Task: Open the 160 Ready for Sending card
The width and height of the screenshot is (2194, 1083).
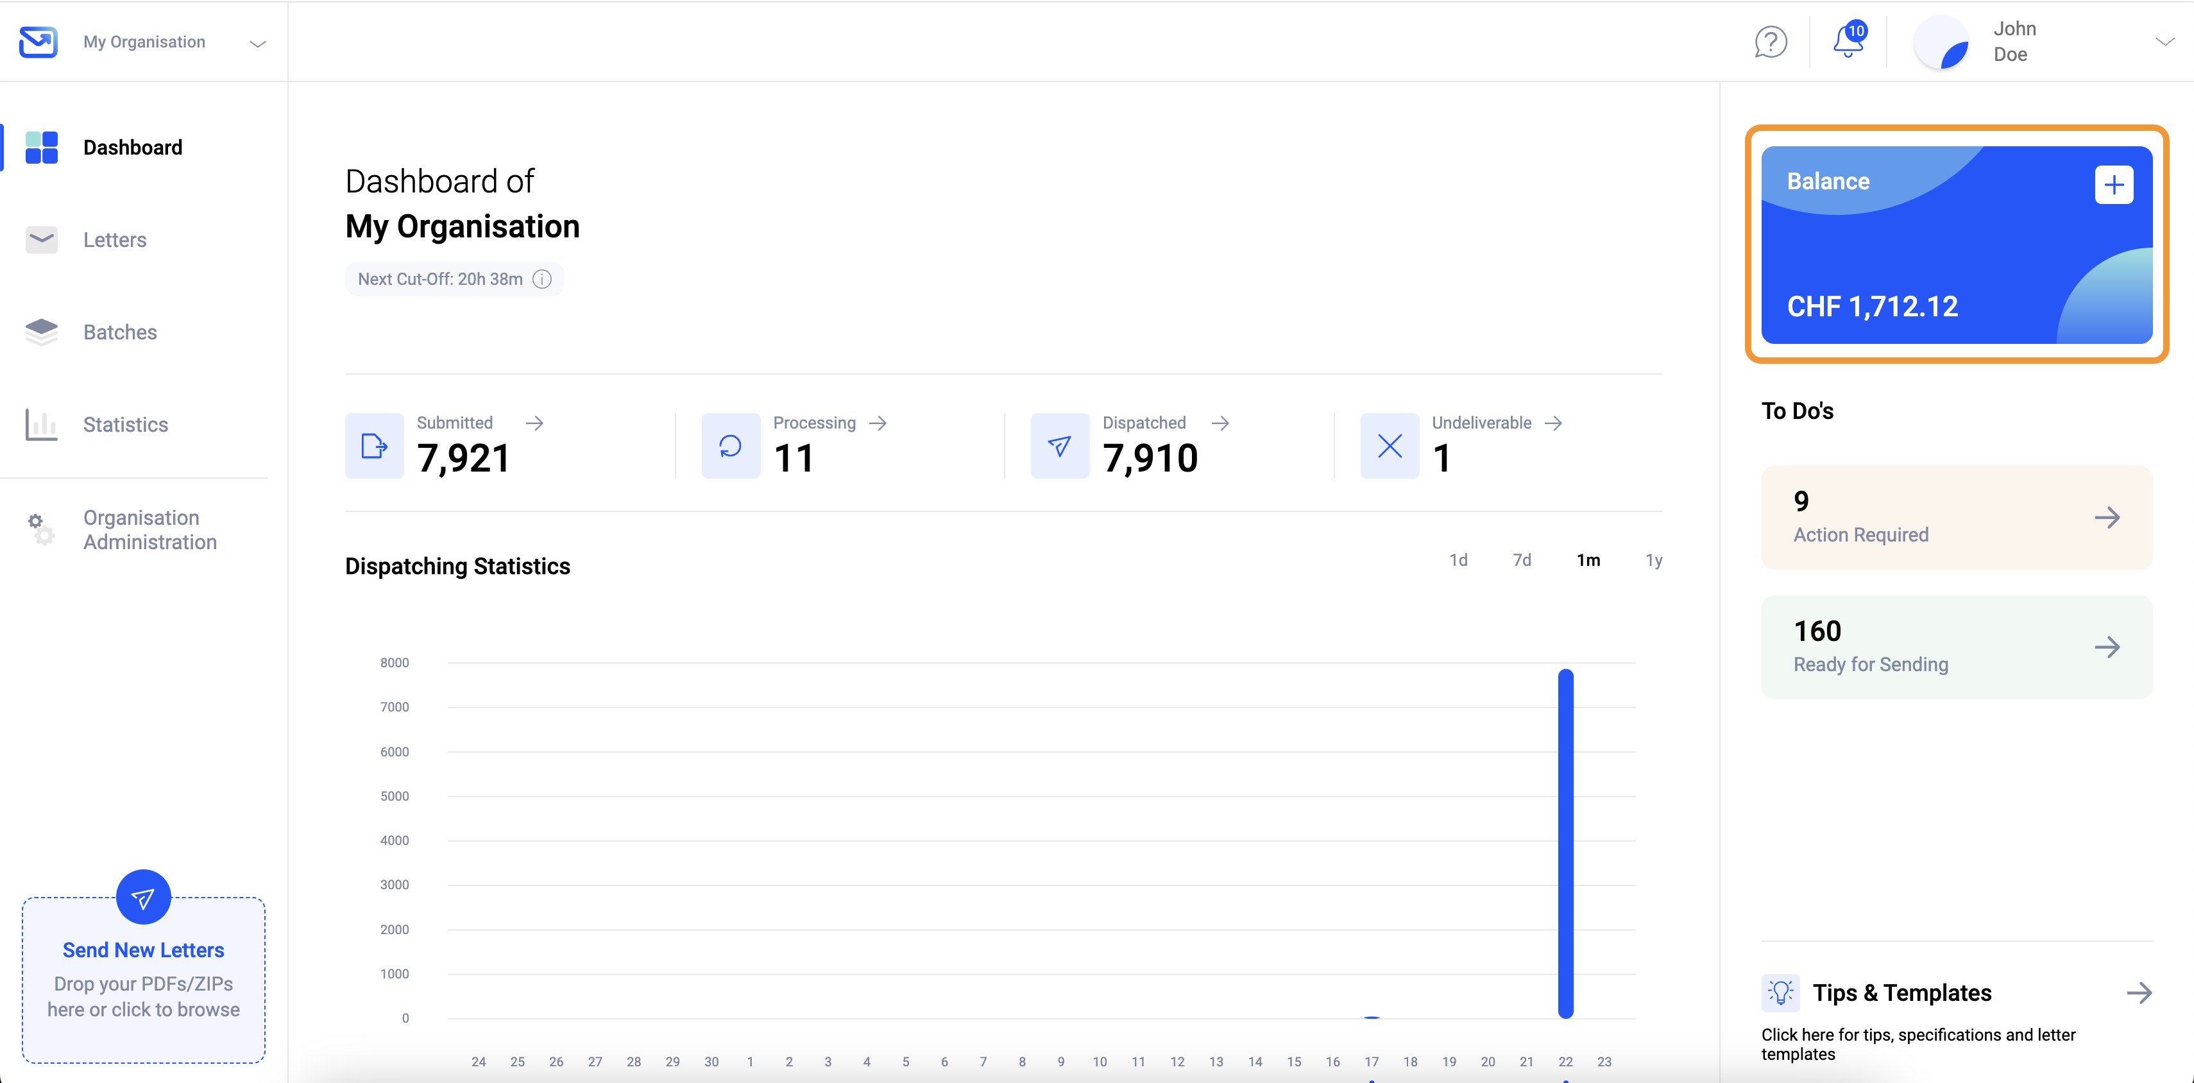Action: 1957,647
